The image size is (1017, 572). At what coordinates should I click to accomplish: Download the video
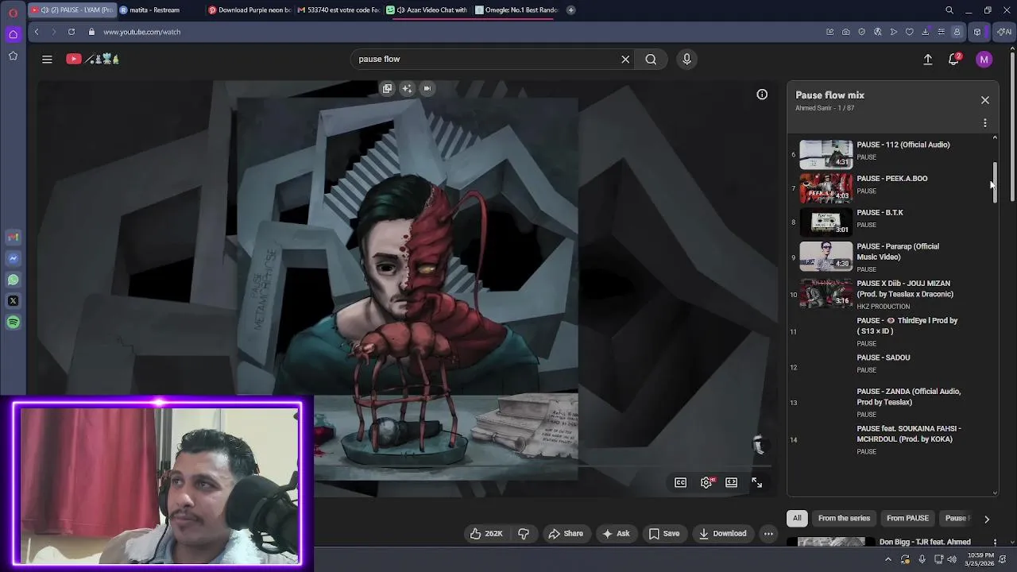pyautogui.click(x=722, y=534)
